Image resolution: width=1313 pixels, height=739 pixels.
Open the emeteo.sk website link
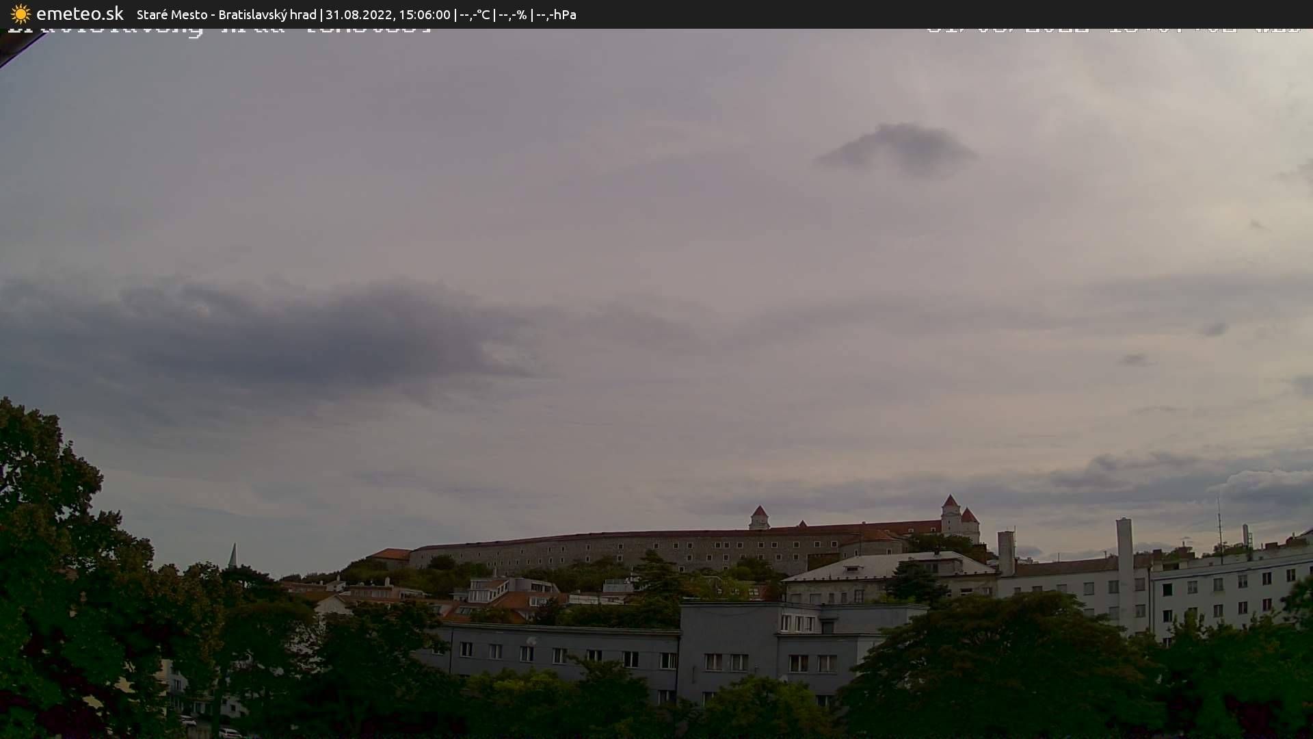(x=80, y=14)
